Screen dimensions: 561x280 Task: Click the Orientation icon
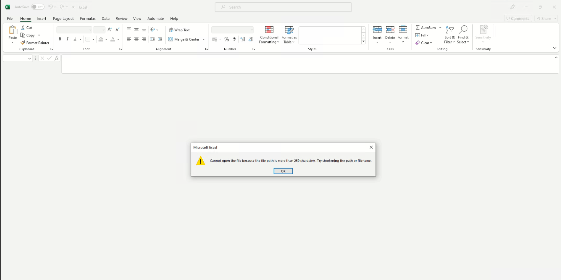[x=152, y=30]
